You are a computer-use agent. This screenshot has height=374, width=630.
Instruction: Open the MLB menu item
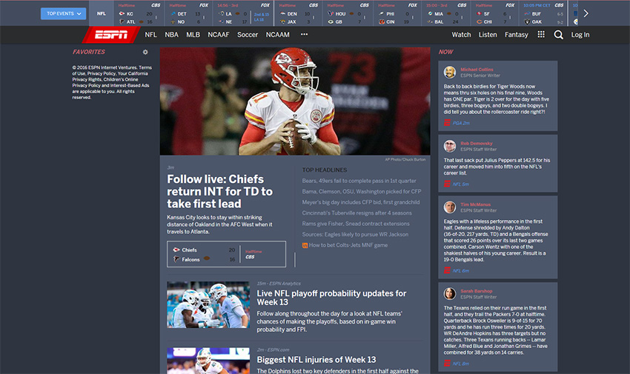click(x=193, y=35)
